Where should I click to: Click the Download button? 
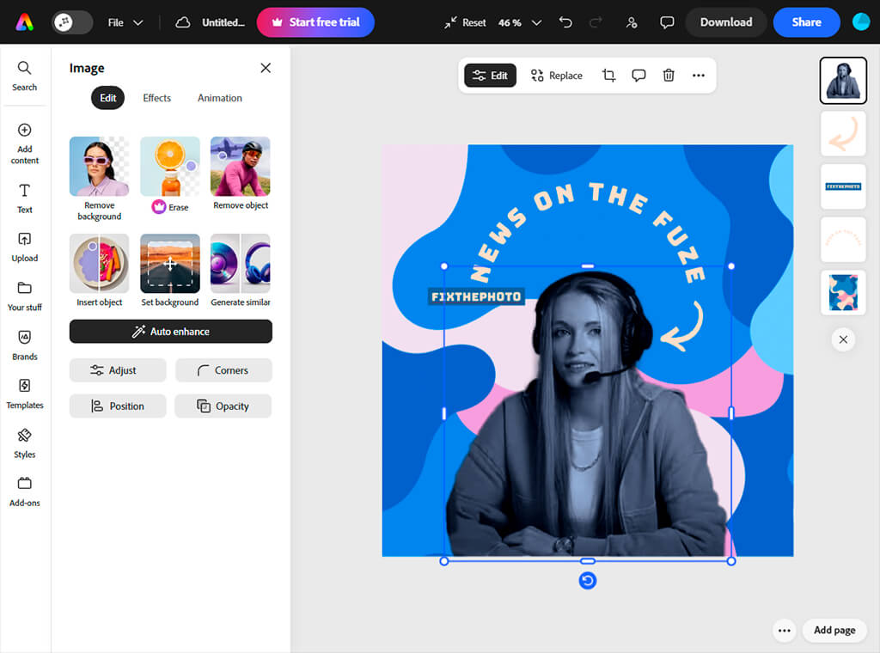click(x=725, y=22)
